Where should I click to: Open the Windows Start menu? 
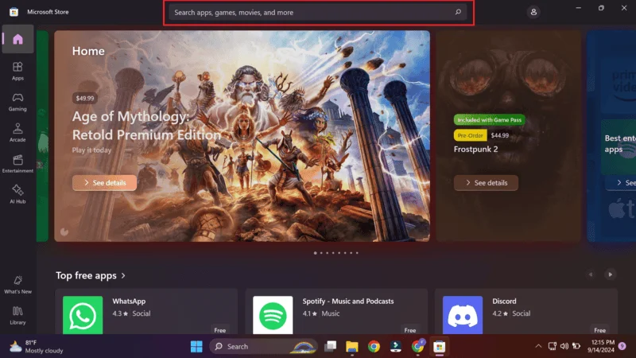196,346
